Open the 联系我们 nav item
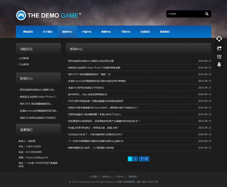This screenshot has height=187, width=227. click(165, 32)
